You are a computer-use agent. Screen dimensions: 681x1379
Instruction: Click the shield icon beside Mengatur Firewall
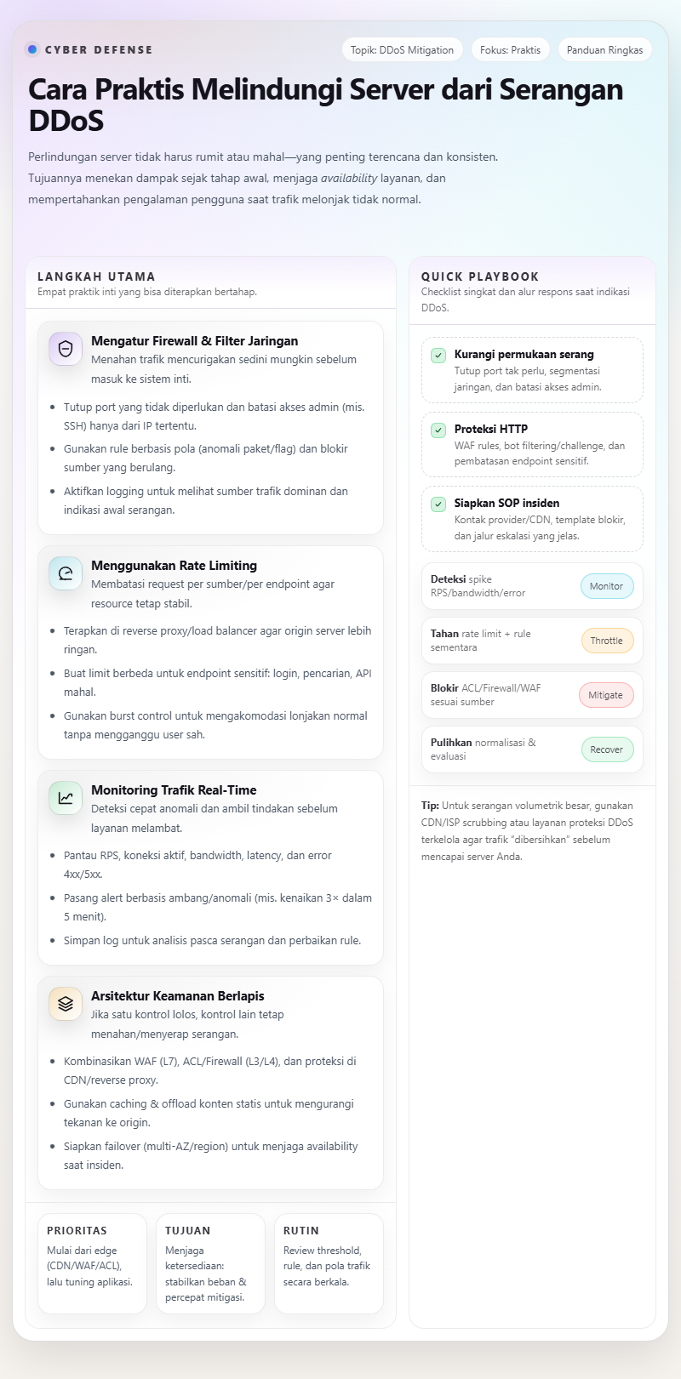(66, 349)
